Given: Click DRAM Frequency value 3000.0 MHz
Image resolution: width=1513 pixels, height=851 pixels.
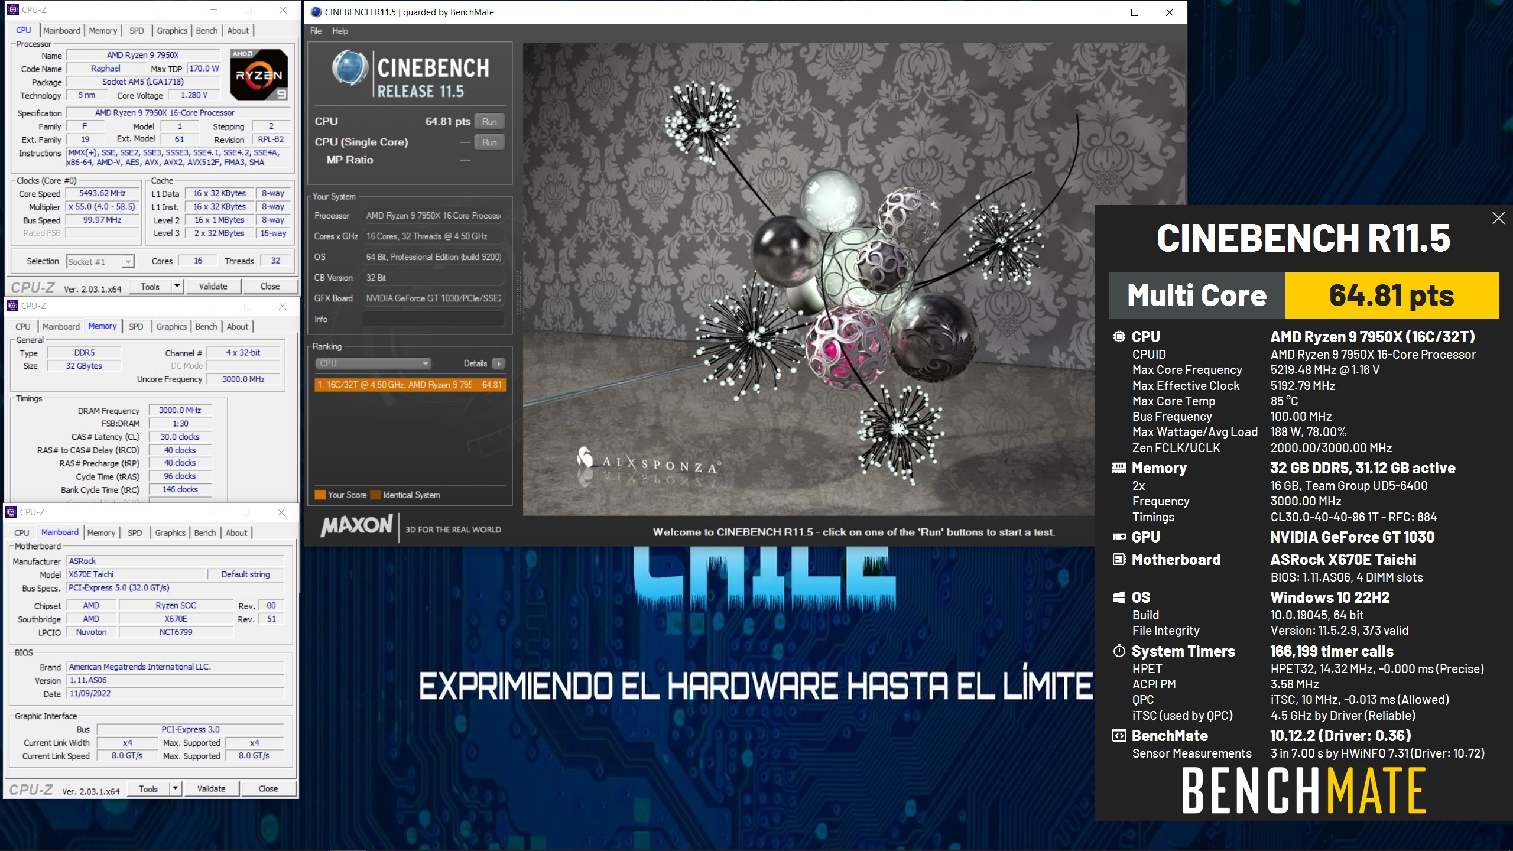Looking at the screenshot, I should tap(180, 410).
